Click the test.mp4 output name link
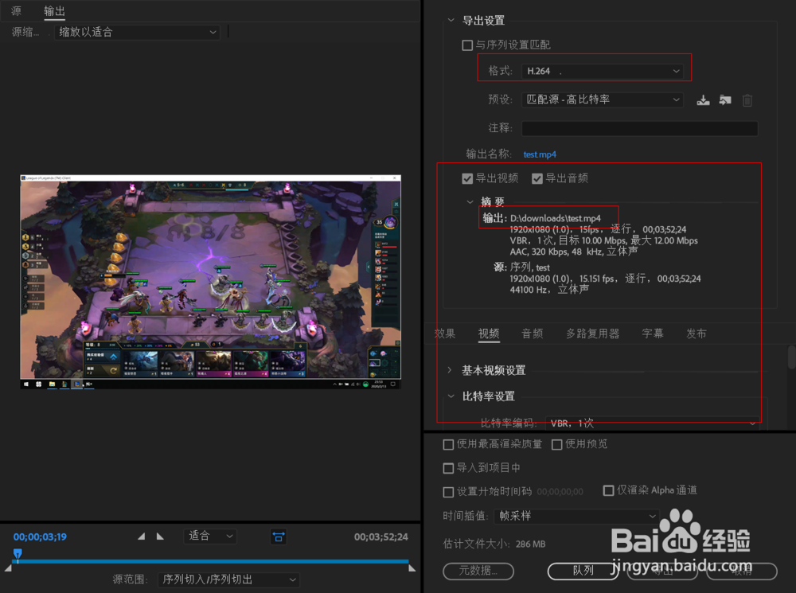The width and height of the screenshot is (796, 593). (540, 154)
